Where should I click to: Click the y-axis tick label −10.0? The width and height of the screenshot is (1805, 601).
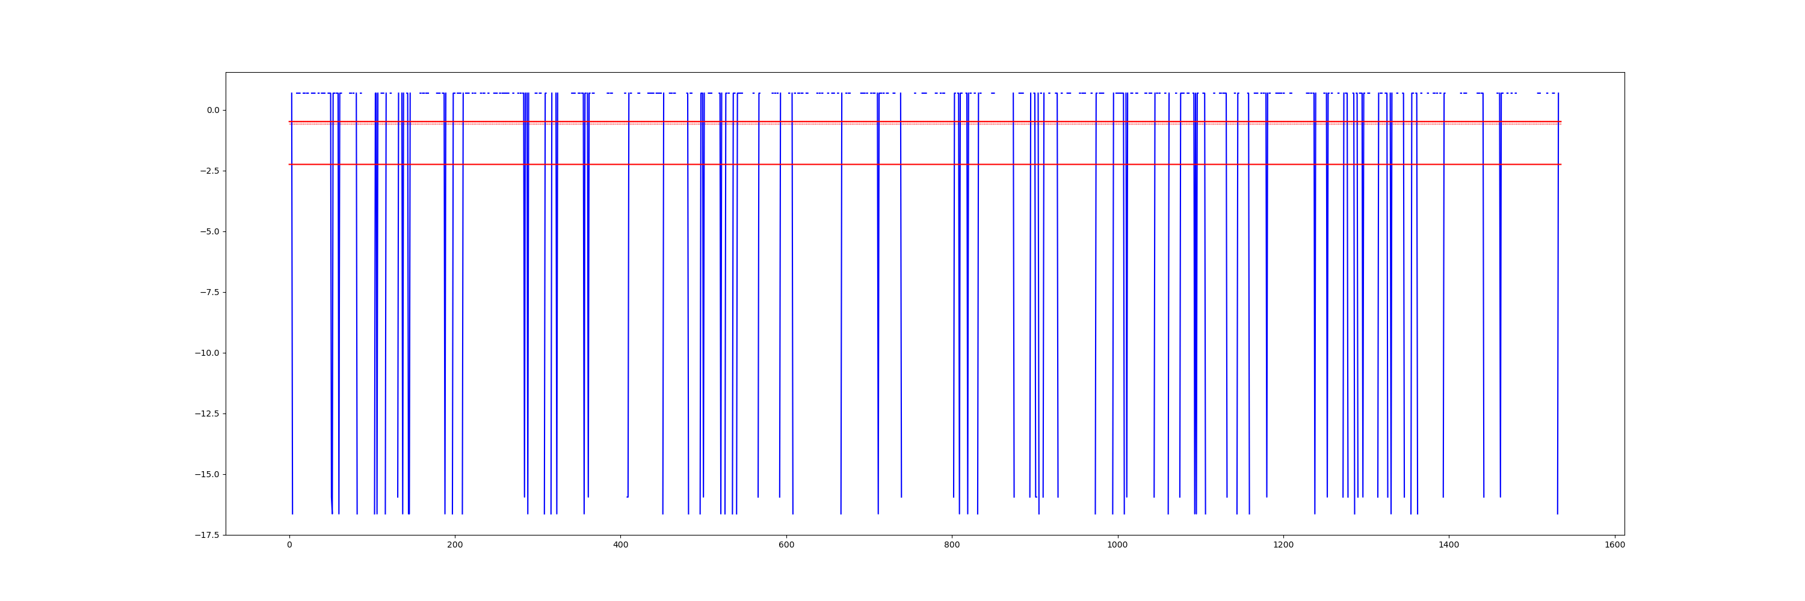click(x=207, y=353)
